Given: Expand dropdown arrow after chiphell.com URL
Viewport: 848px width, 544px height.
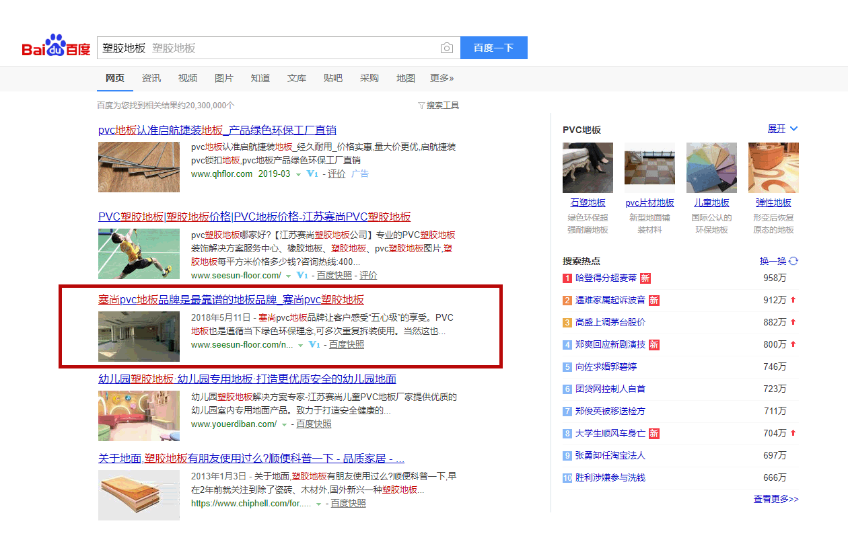Looking at the screenshot, I should [318, 504].
